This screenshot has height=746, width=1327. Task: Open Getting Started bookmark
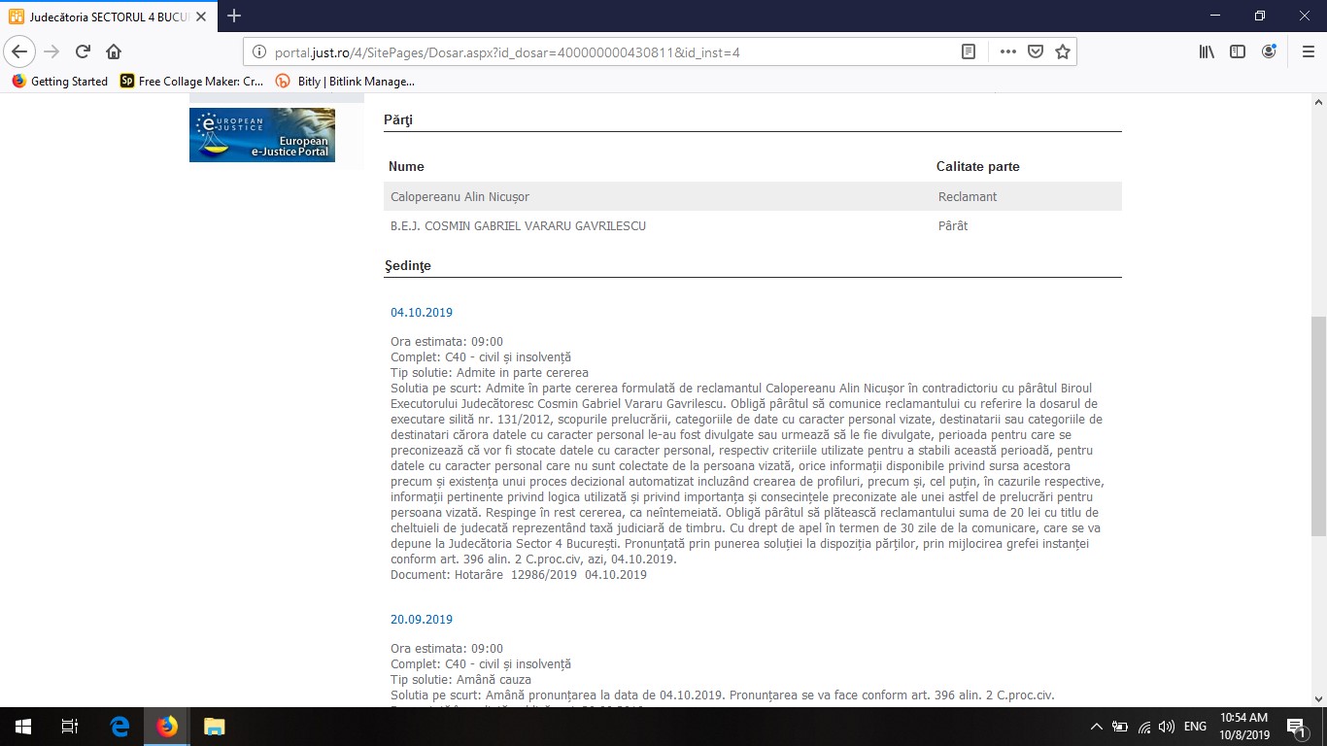tap(60, 82)
